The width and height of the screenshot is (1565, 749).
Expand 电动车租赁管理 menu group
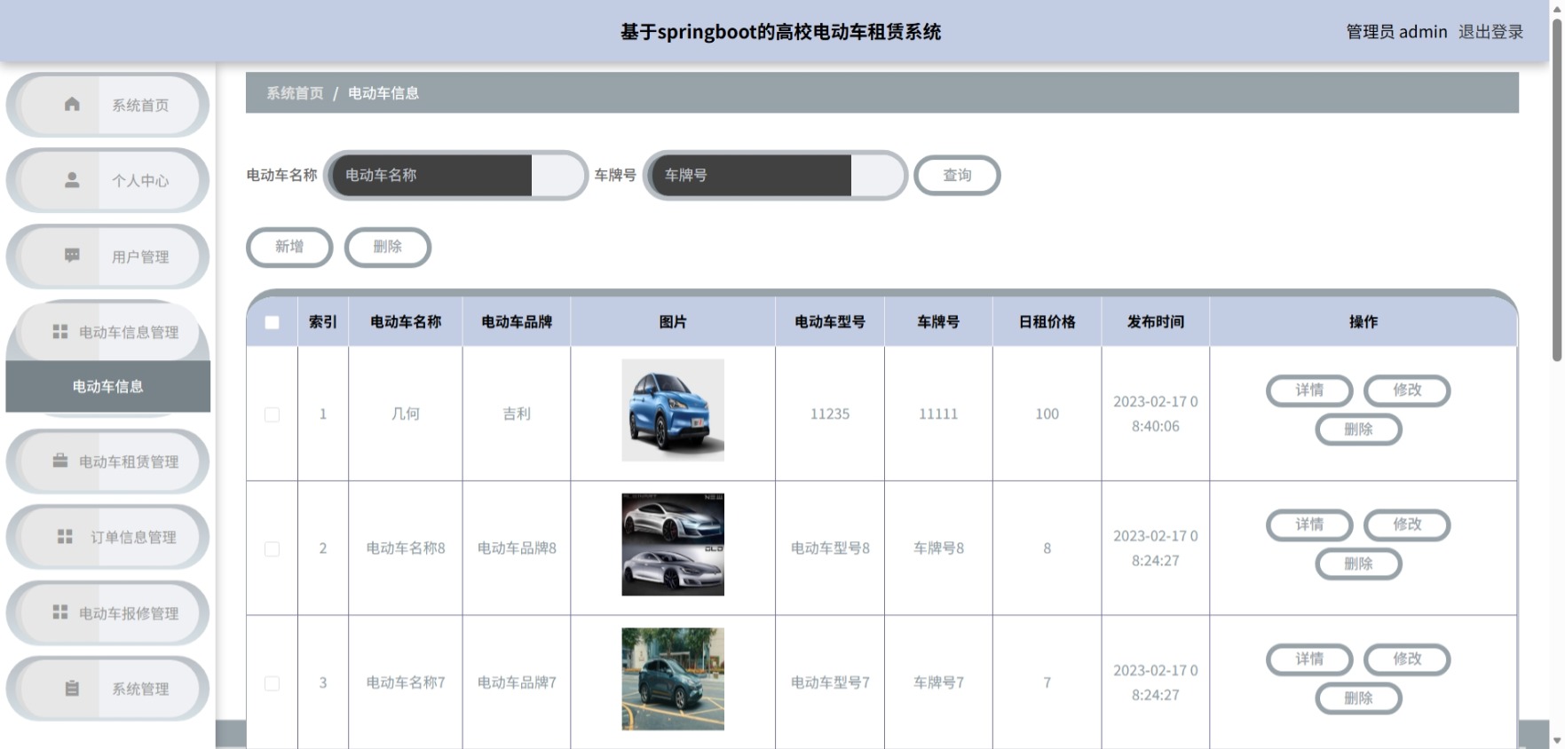tap(108, 461)
